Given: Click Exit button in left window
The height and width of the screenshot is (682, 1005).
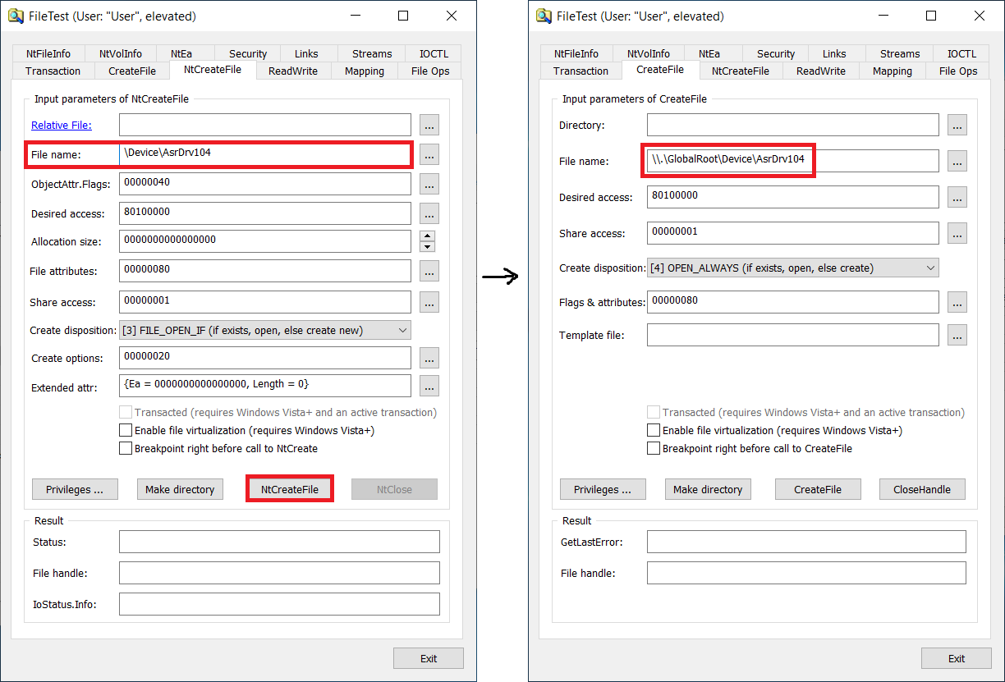Looking at the screenshot, I should pos(429,658).
